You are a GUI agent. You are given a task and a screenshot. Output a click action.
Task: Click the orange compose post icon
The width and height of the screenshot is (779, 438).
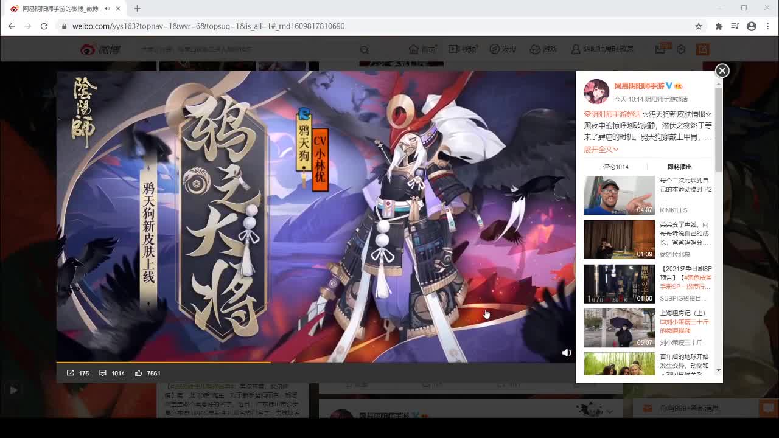pos(703,49)
